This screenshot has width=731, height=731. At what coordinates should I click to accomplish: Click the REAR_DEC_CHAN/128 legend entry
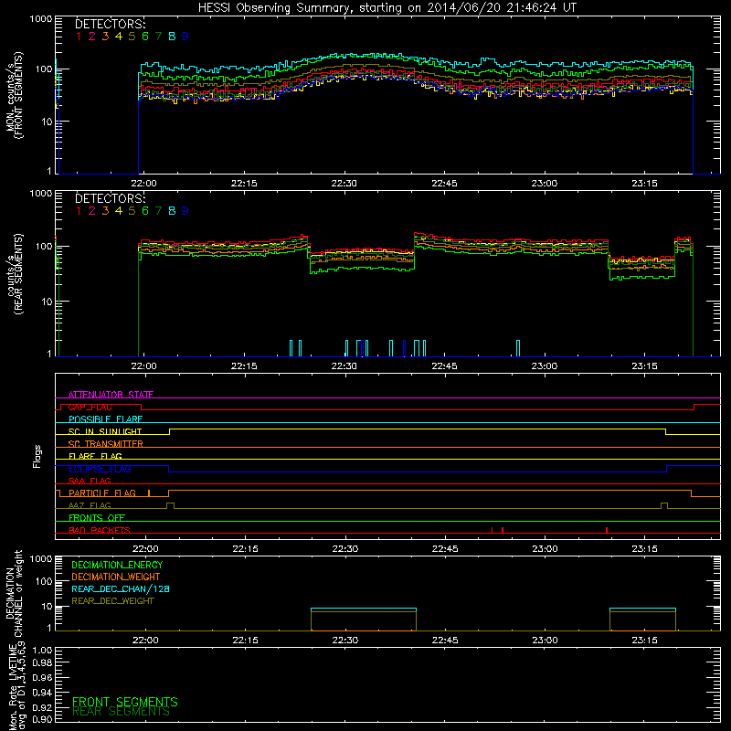pos(121,588)
